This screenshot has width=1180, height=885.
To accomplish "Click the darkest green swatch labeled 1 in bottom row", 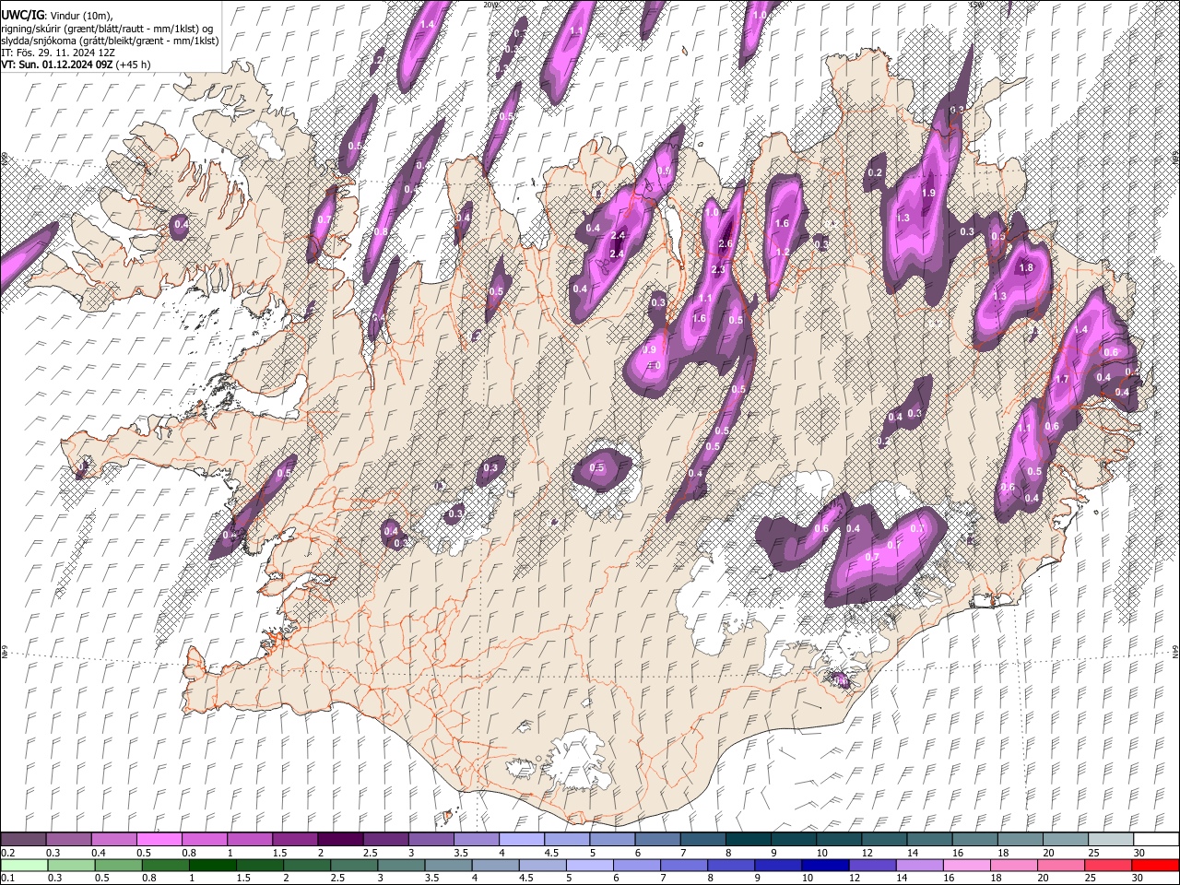I will pyautogui.click(x=212, y=866).
